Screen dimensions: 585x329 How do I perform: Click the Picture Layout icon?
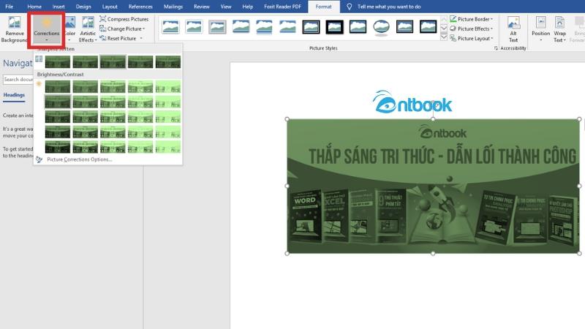tap(453, 39)
